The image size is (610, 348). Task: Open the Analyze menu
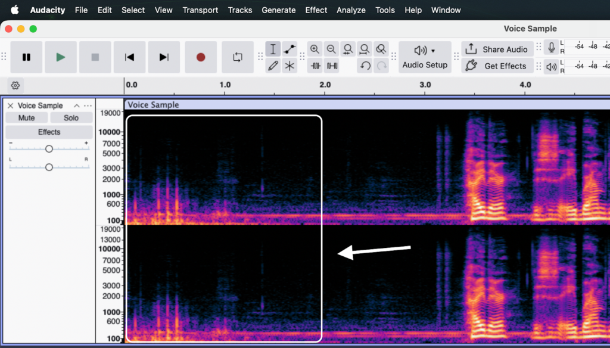351,10
